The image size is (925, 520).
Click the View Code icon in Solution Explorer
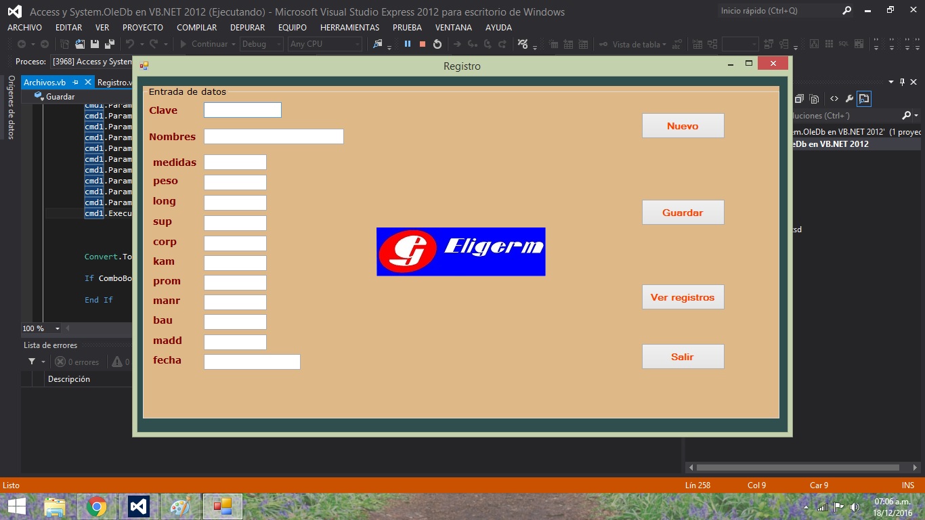tap(834, 99)
